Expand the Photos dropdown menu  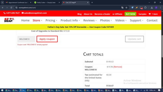(x=106, y=20)
